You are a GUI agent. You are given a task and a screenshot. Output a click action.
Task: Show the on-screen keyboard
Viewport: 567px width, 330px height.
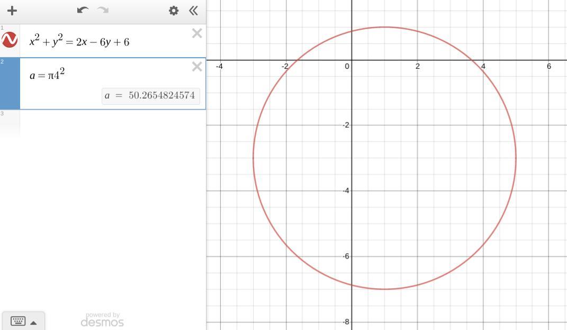pos(17,321)
